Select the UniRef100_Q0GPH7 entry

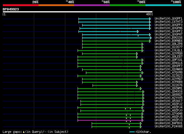168,35
